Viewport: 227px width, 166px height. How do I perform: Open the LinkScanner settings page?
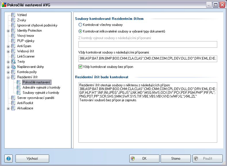click(26, 56)
